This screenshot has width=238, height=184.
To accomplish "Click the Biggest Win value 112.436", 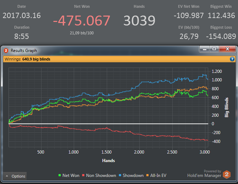I will coord(221,16).
